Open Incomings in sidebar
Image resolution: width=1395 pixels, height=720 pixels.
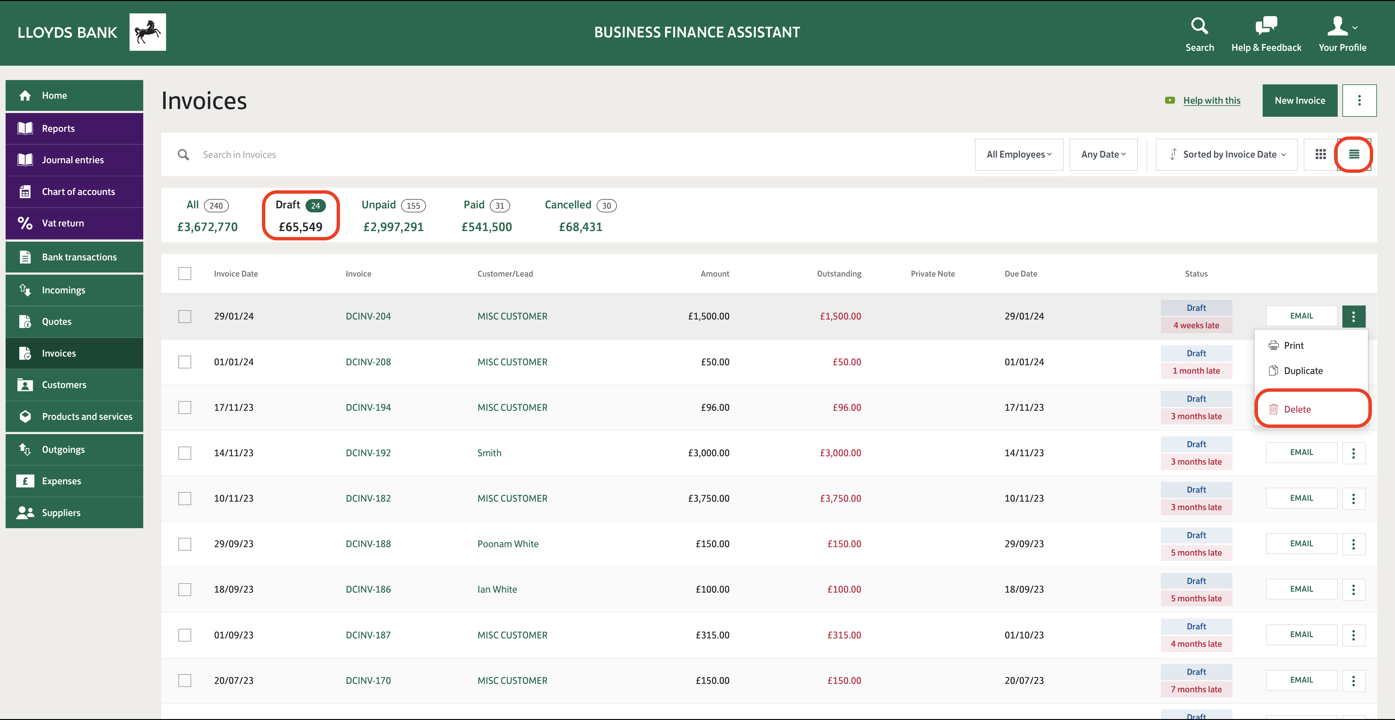click(x=74, y=290)
